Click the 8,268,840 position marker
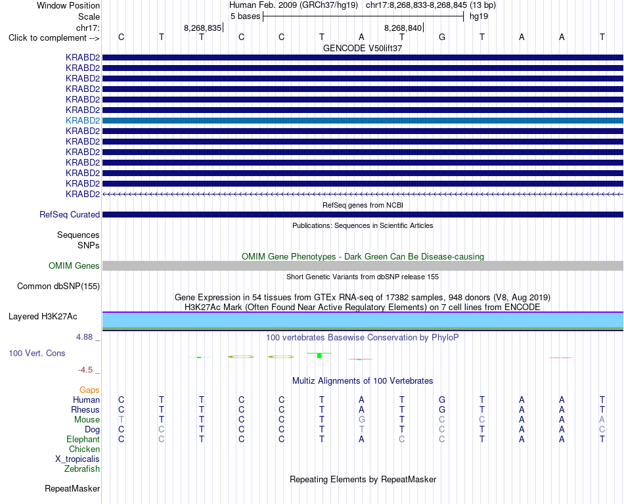The height and width of the screenshot is (504, 624). coord(403,28)
